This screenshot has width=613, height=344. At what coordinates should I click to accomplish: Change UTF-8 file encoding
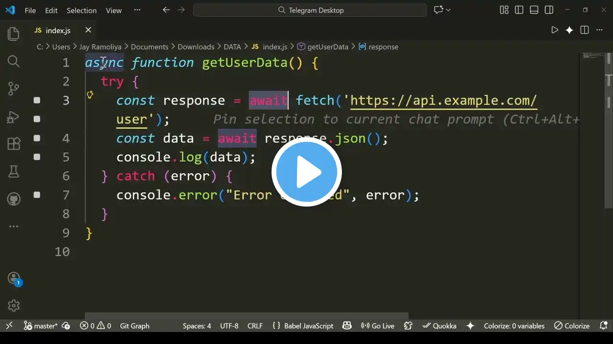tap(229, 326)
